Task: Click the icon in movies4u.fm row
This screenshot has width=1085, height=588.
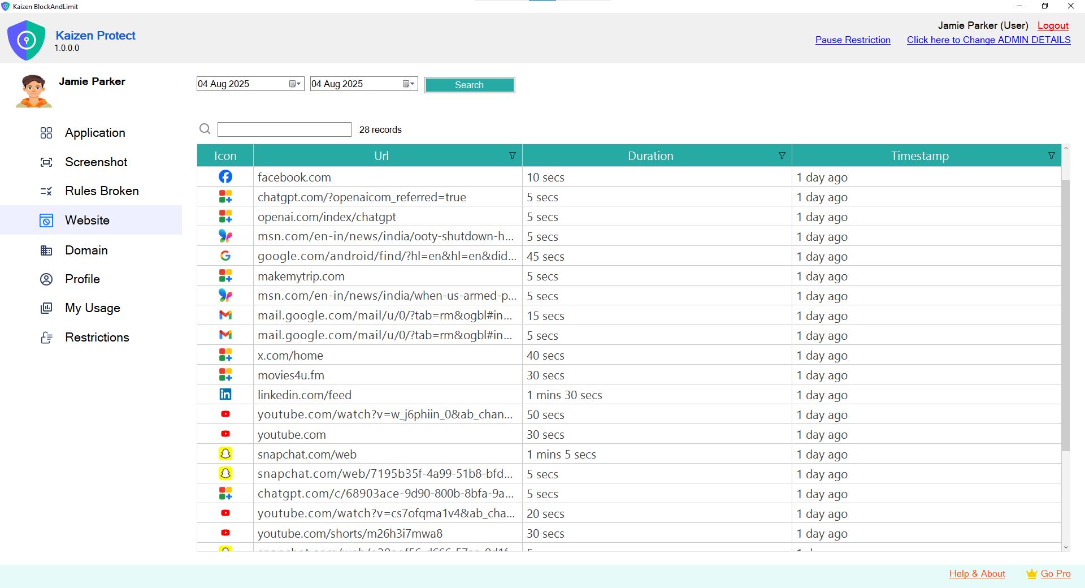Action: coord(225,375)
